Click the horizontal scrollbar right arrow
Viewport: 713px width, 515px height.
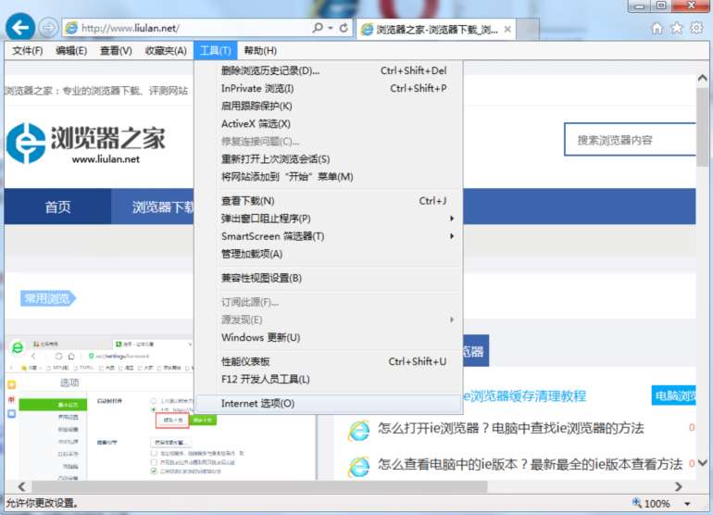click(x=679, y=487)
